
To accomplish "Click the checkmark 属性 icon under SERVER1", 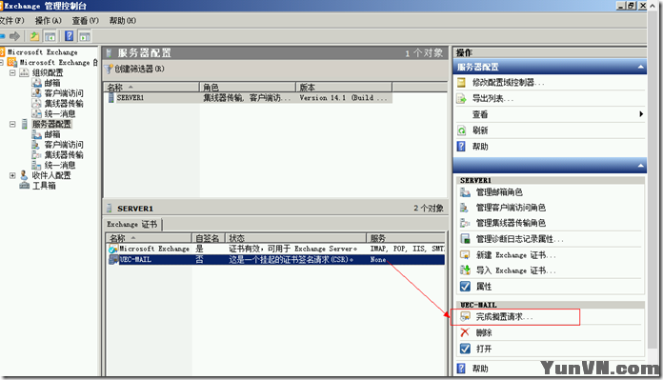I will tap(465, 287).
